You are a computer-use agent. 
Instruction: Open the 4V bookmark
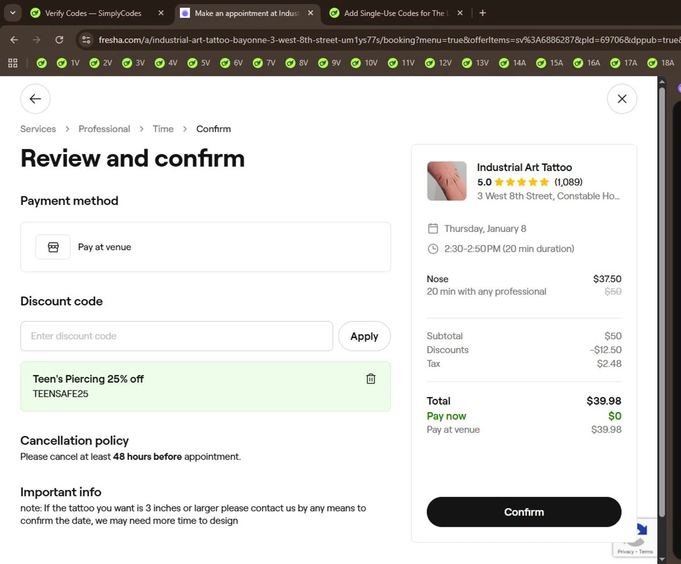pyautogui.click(x=166, y=63)
